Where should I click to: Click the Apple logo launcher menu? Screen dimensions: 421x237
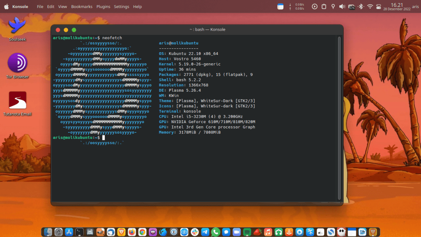coord(6,7)
